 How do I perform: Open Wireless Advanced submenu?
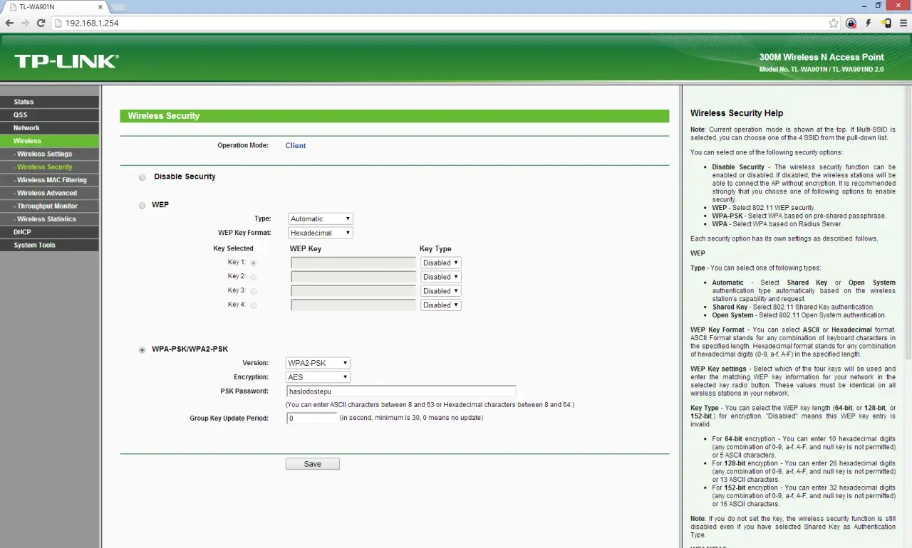pos(50,193)
